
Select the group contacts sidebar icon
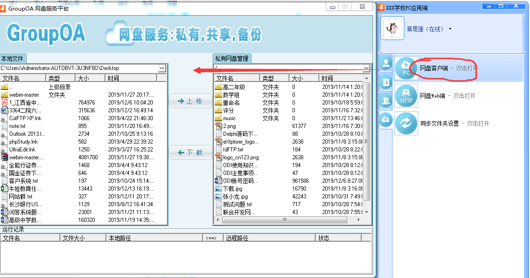(386, 101)
